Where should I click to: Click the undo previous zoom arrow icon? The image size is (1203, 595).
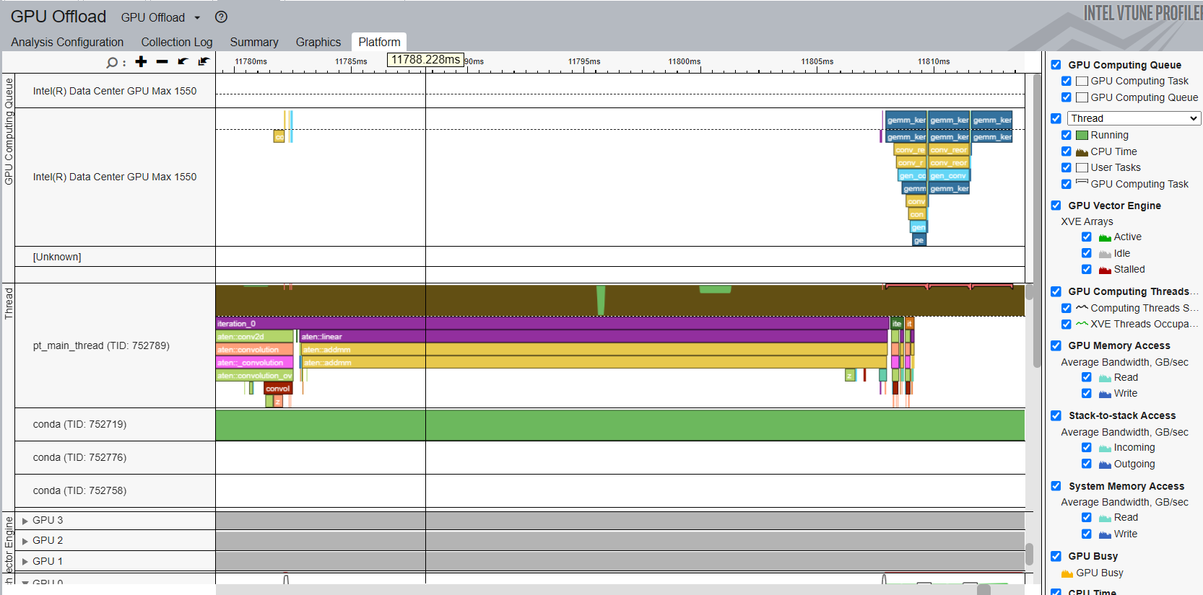click(x=183, y=62)
